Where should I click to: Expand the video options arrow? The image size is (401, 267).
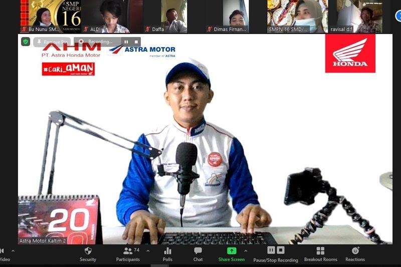click(x=13, y=250)
